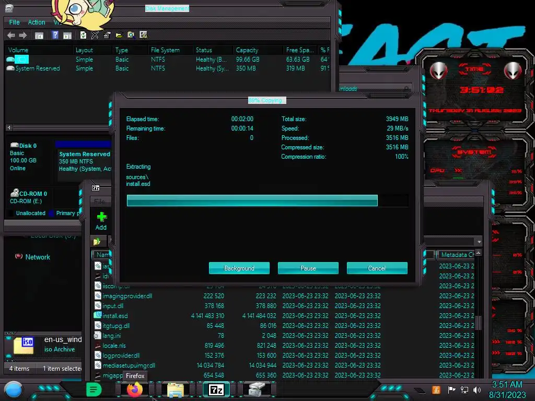The image size is (535, 401).
Task: Select the install.esd file icon
Action: click(98, 315)
